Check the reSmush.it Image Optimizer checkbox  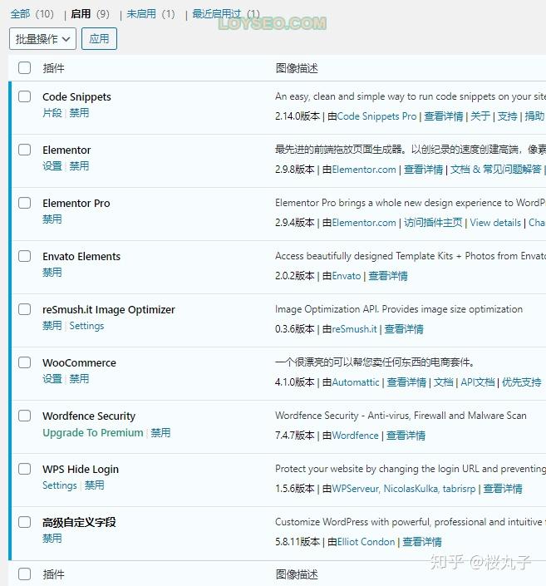[x=25, y=309]
